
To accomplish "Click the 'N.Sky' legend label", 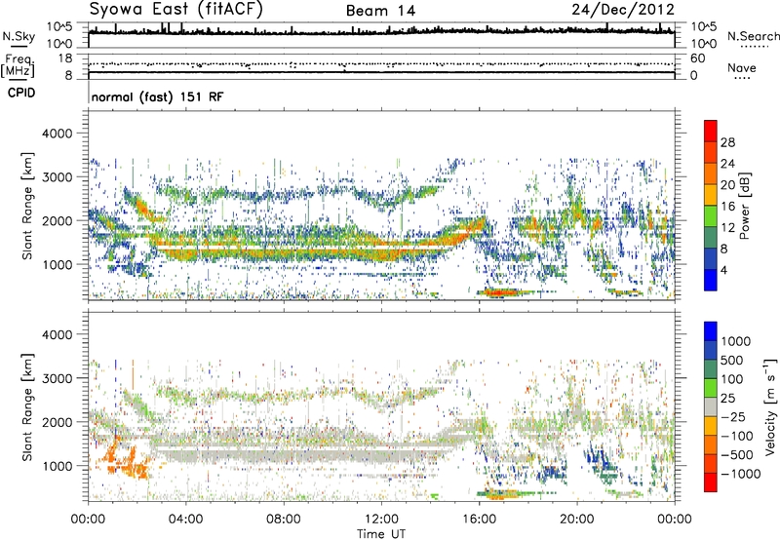I will click(19, 37).
